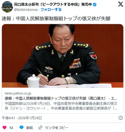Image resolution: width=125 pixels, height=132 pixels.
Task: Open the general's photo in link card
Action: tap(62, 56)
